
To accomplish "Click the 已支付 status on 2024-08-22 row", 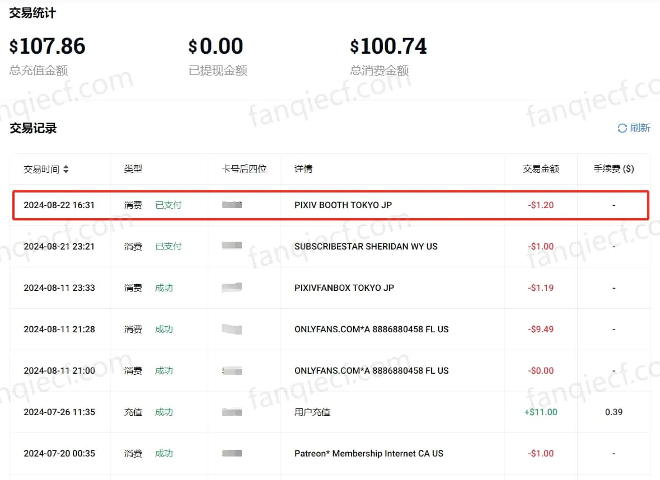I will tap(168, 205).
